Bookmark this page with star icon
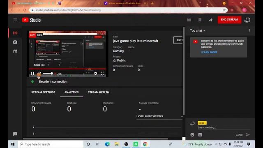 click(x=224, y=10)
